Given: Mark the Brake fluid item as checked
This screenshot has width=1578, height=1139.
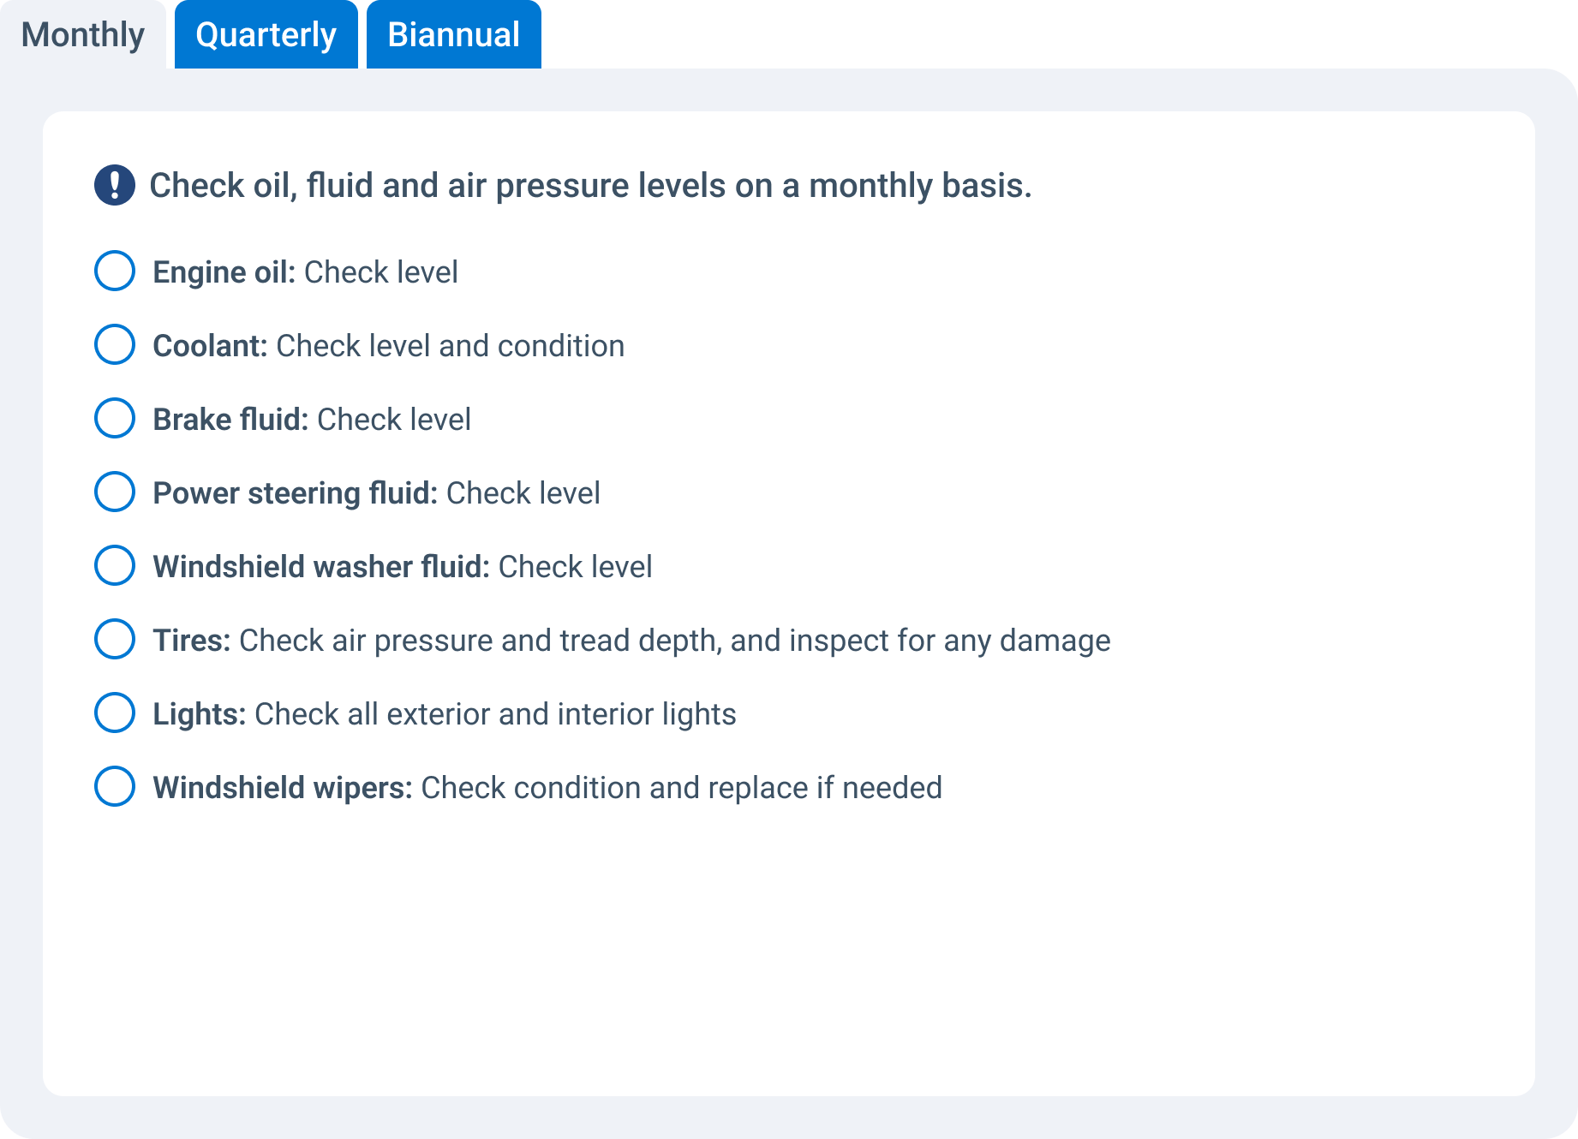Looking at the screenshot, I should tap(114, 420).
